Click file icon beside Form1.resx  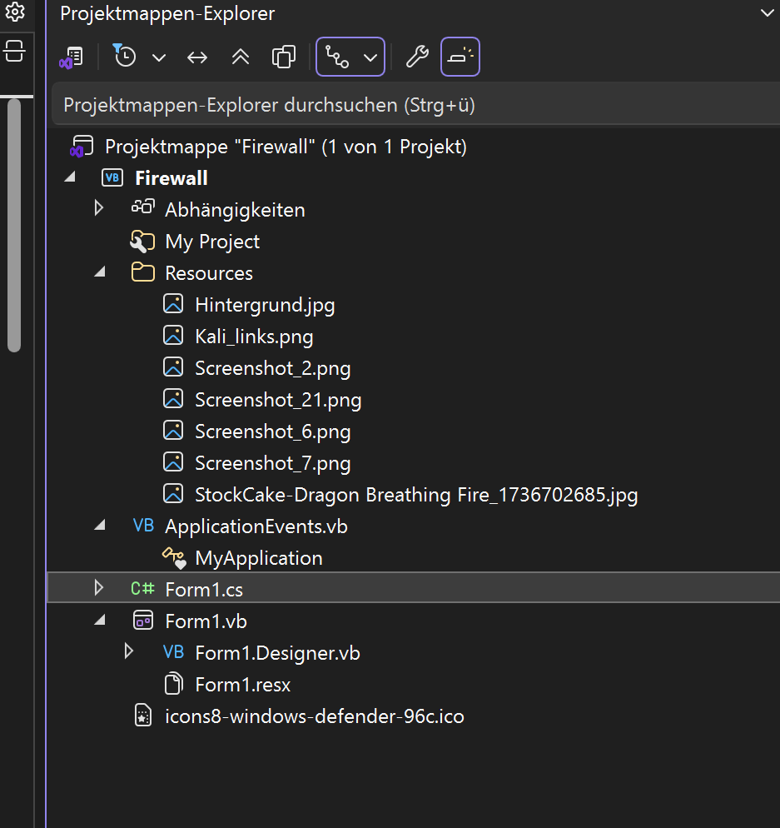173,684
